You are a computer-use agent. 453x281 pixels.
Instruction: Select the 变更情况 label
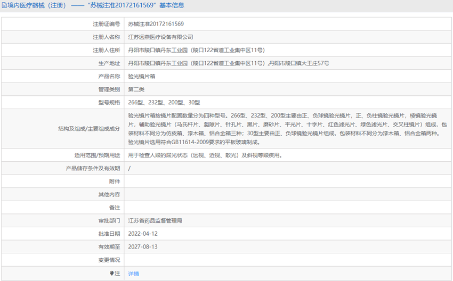click(109, 260)
